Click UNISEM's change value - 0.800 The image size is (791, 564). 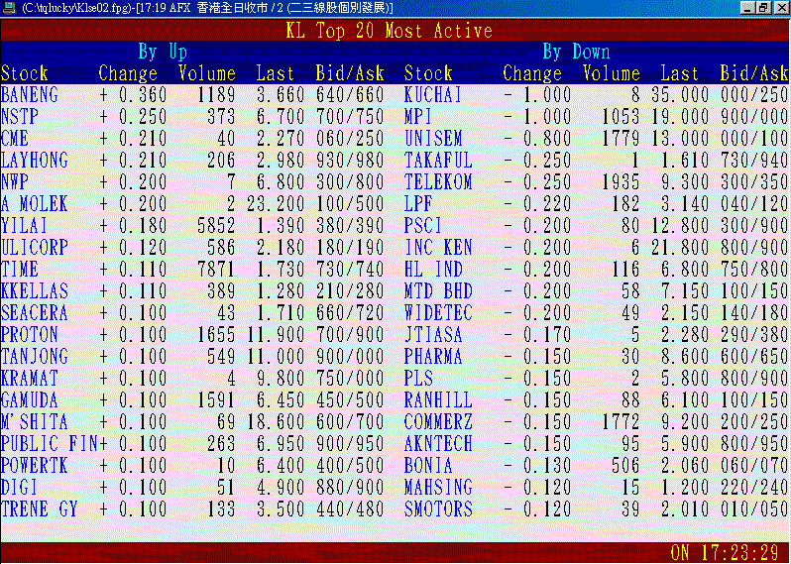tap(537, 138)
